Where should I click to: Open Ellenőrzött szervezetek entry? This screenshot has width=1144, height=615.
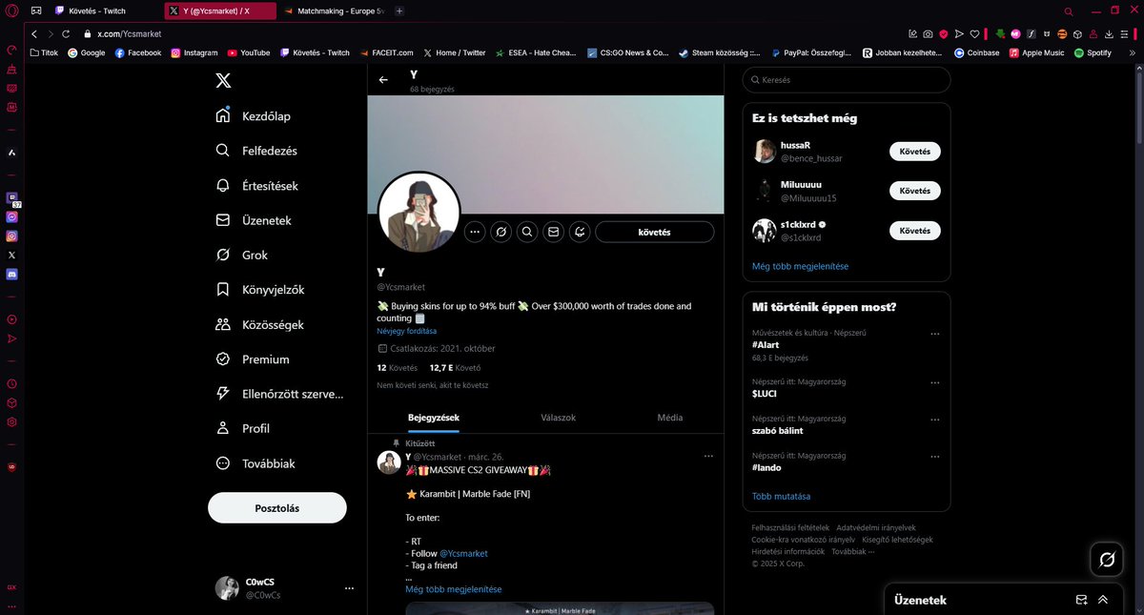278,394
